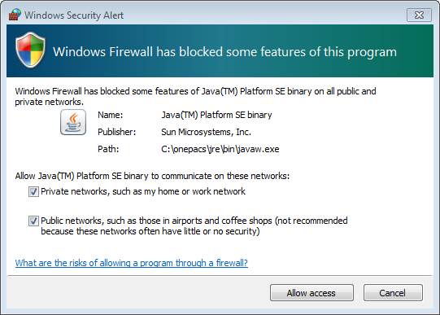This screenshot has height=315, width=440.
Task: Open the firewall risks help link
Action: pyautogui.click(x=131, y=263)
